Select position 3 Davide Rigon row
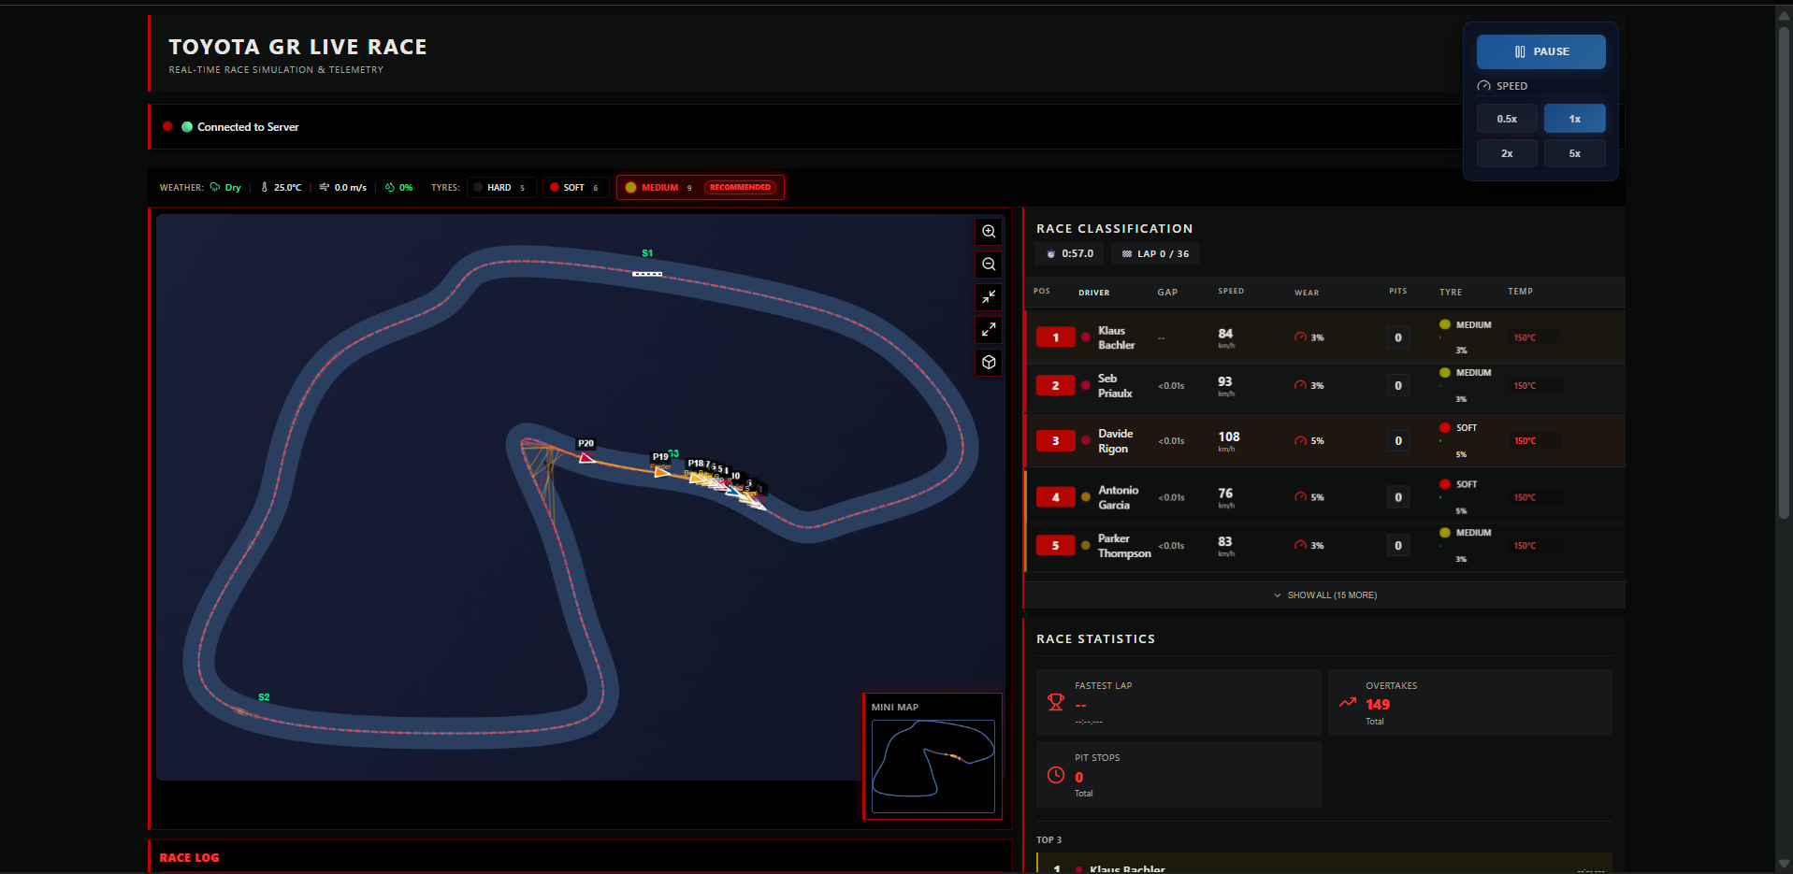This screenshot has height=874, width=1793. (x=1325, y=440)
